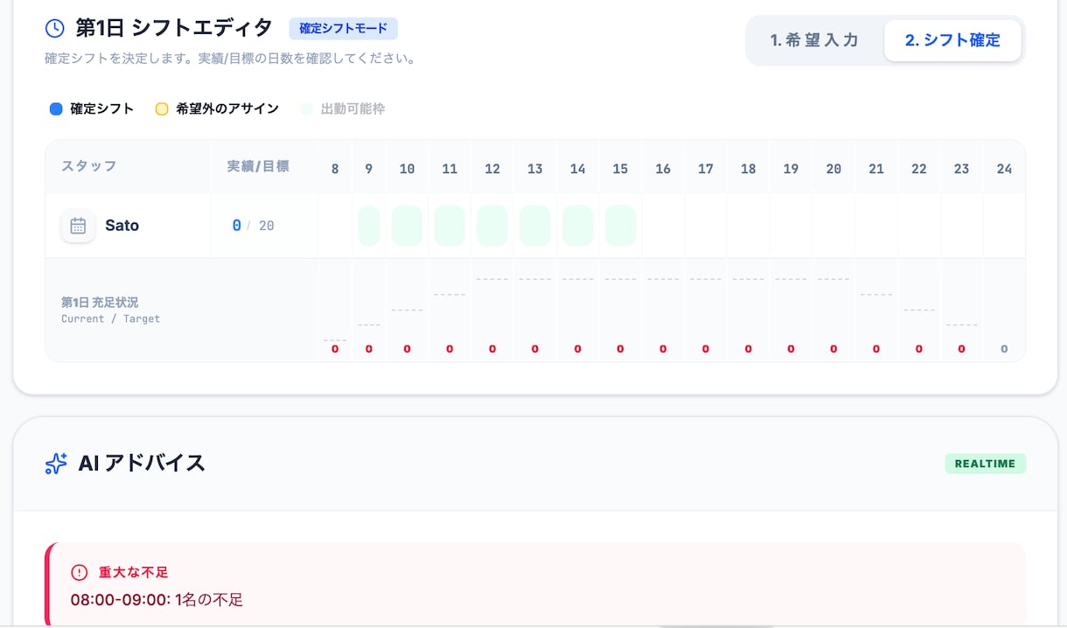Assign Sato to the 9 o'clock slot
1067x628 pixels.
click(369, 226)
